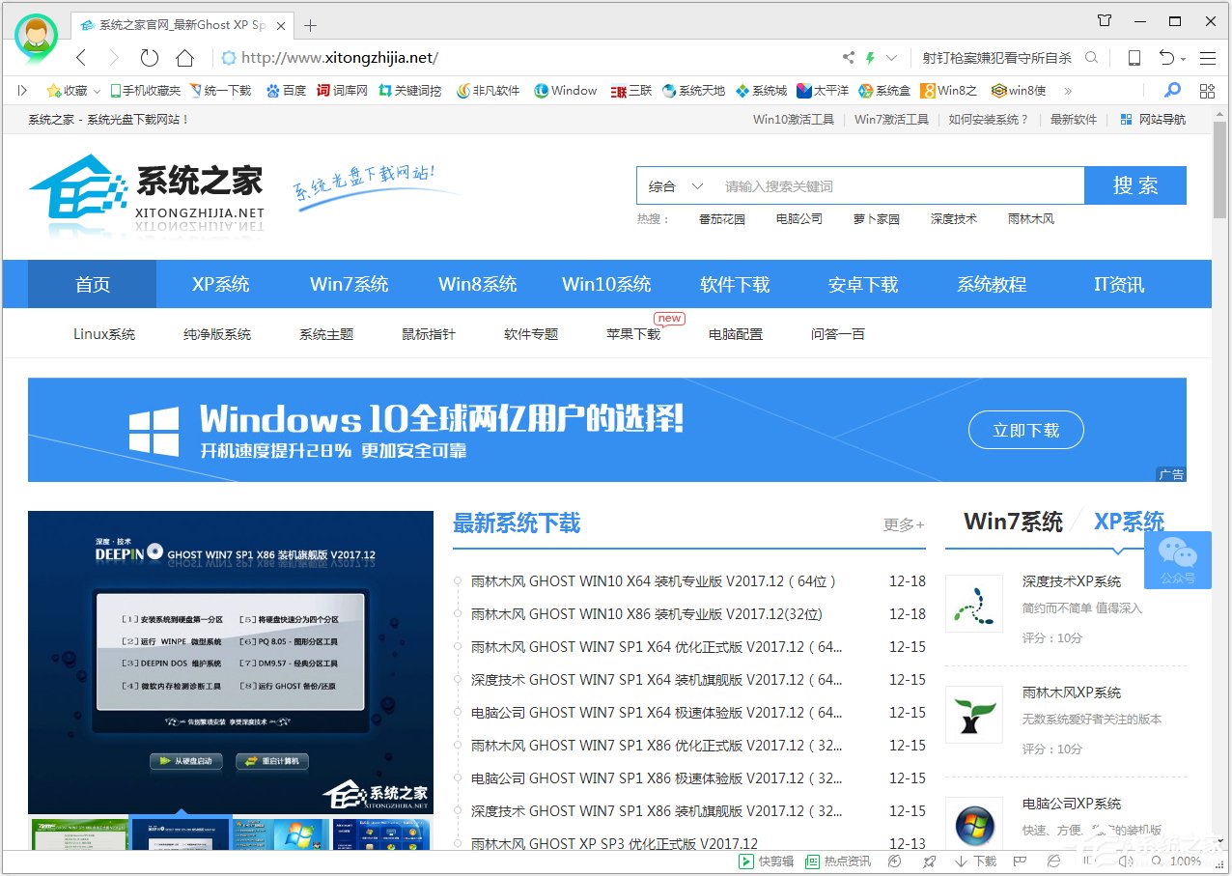Switch to the Win10系统 navigation tab
The height and width of the screenshot is (876, 1232).
pyautogui.click(x=606, y=284)
